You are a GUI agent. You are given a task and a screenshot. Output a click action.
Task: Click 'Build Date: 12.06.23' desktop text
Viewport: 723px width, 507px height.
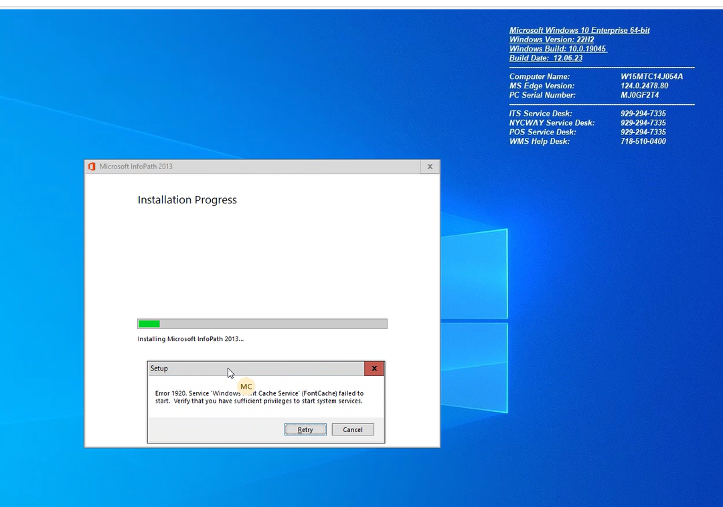click(546, 58)
